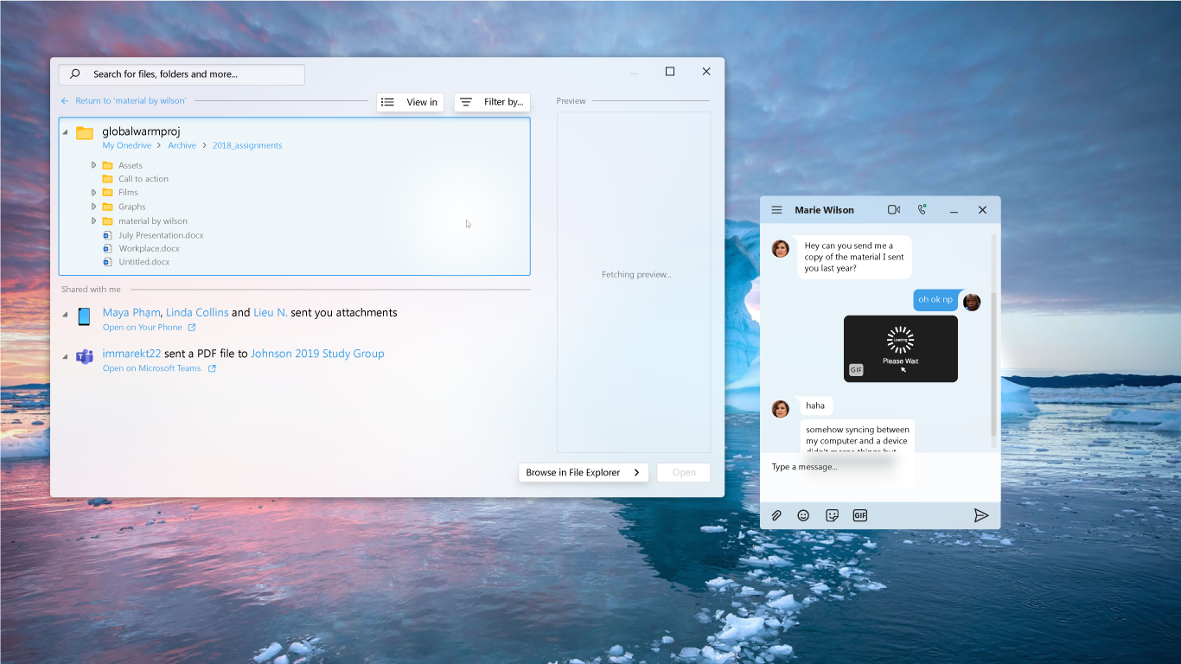1181x664 pixels.
Task: Expand the Graphs folder
Action: 95,207
